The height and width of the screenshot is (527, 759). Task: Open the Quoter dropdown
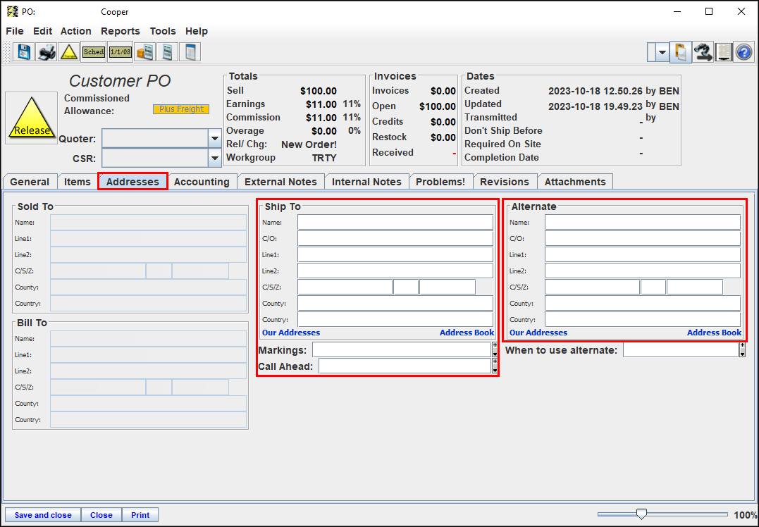214,139
